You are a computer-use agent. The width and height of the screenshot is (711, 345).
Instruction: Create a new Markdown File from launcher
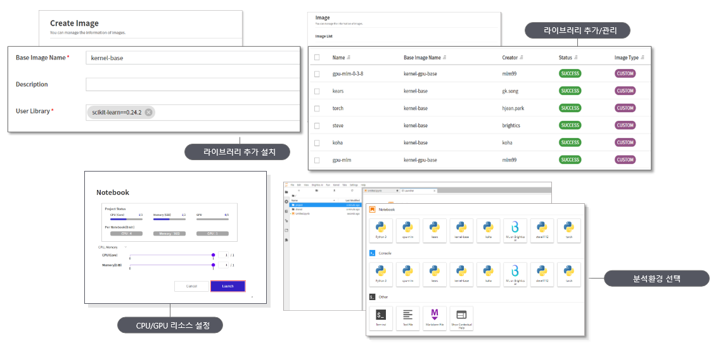[435, 317]
